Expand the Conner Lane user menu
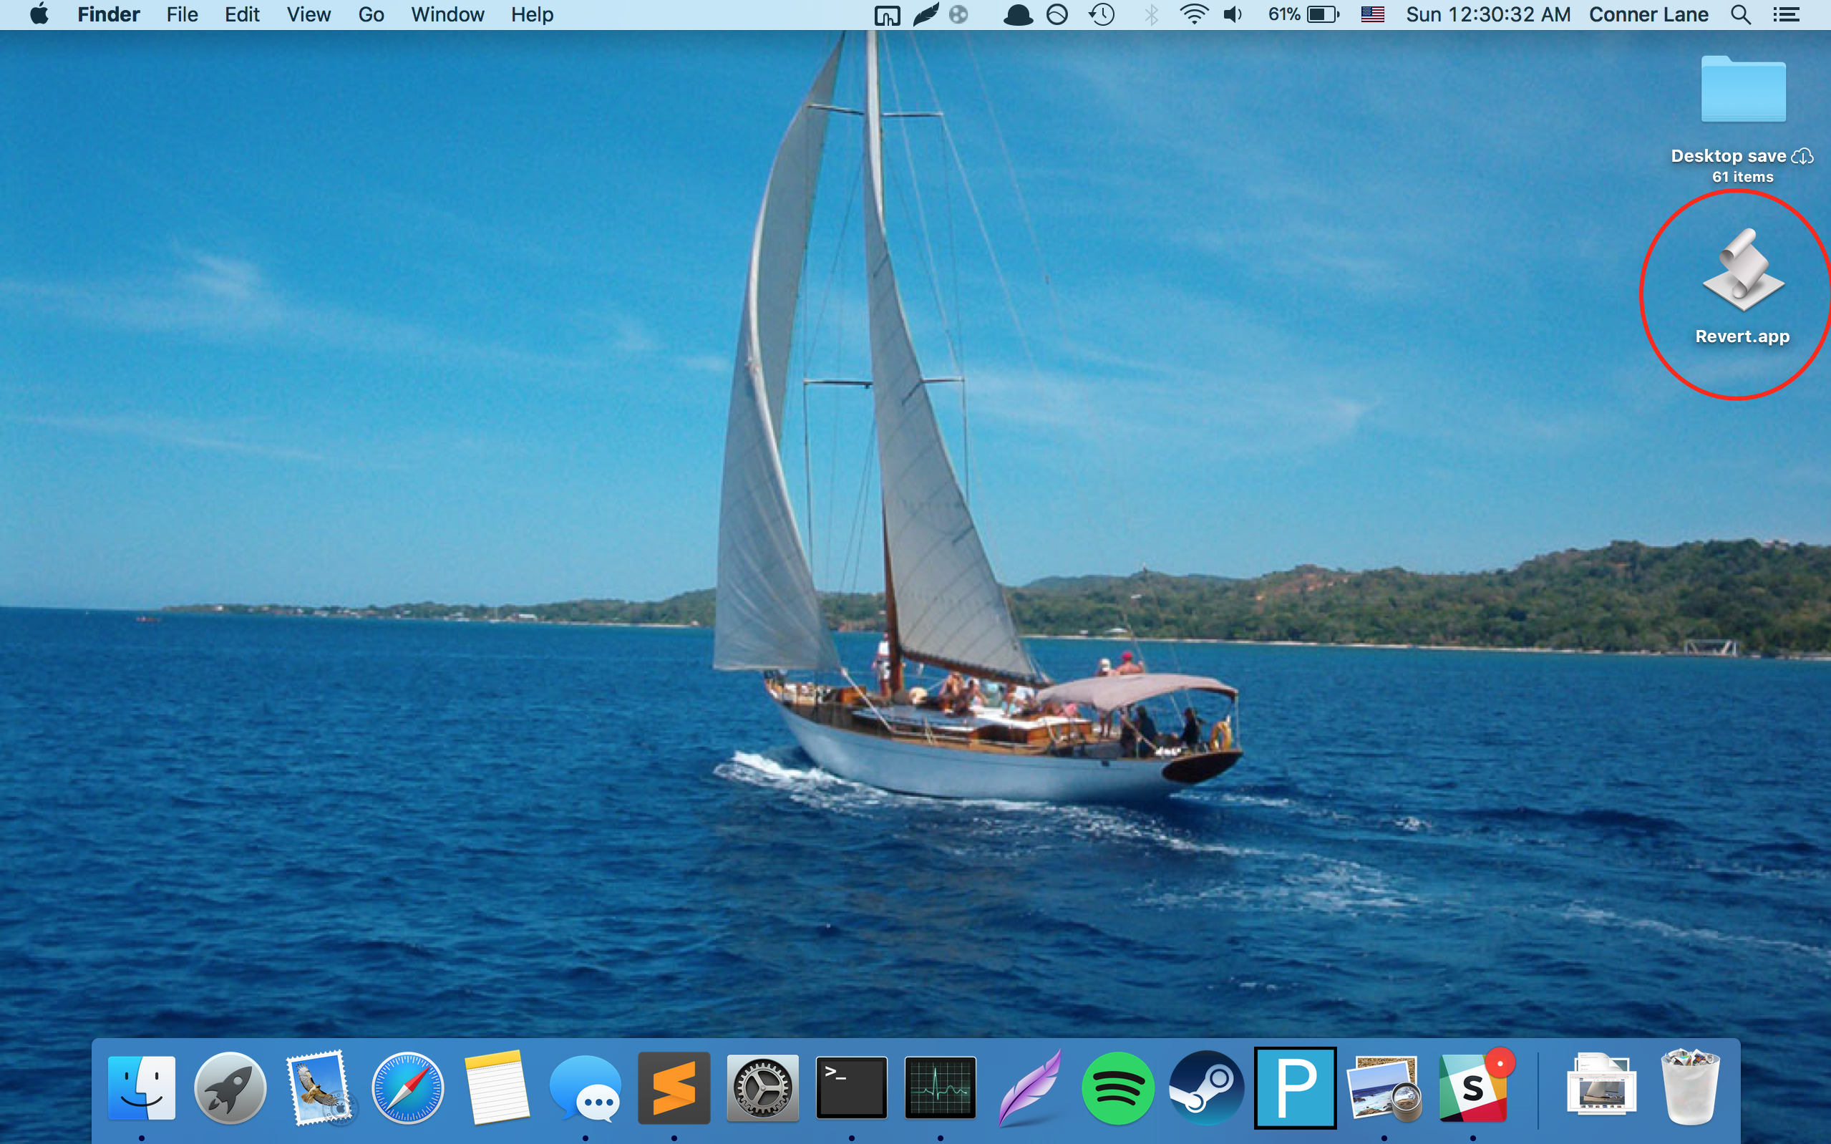 (1648, 14)
